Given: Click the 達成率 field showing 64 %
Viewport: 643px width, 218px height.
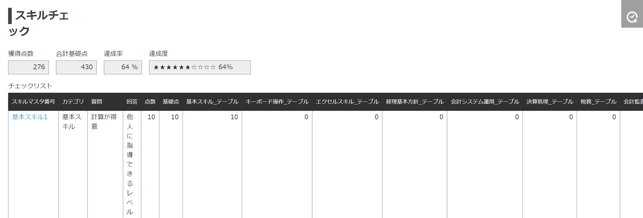Looking at the screenshot, I should coord(123,67).
